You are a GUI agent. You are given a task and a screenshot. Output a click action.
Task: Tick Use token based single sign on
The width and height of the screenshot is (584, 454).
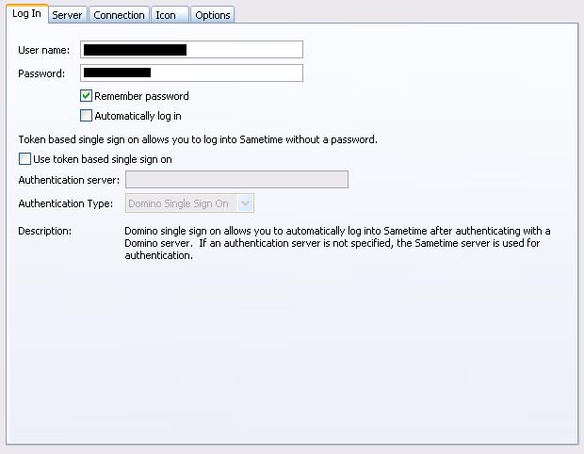coord(24,159)
